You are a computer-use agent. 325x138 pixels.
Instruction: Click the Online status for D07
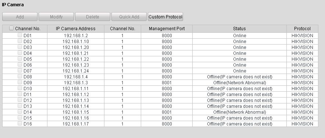239,71
